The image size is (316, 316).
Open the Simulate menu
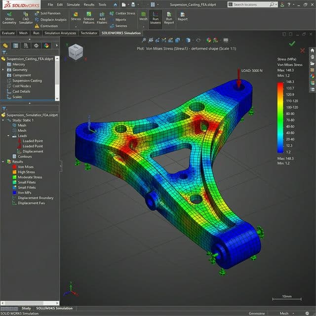(x=73, y=4)
